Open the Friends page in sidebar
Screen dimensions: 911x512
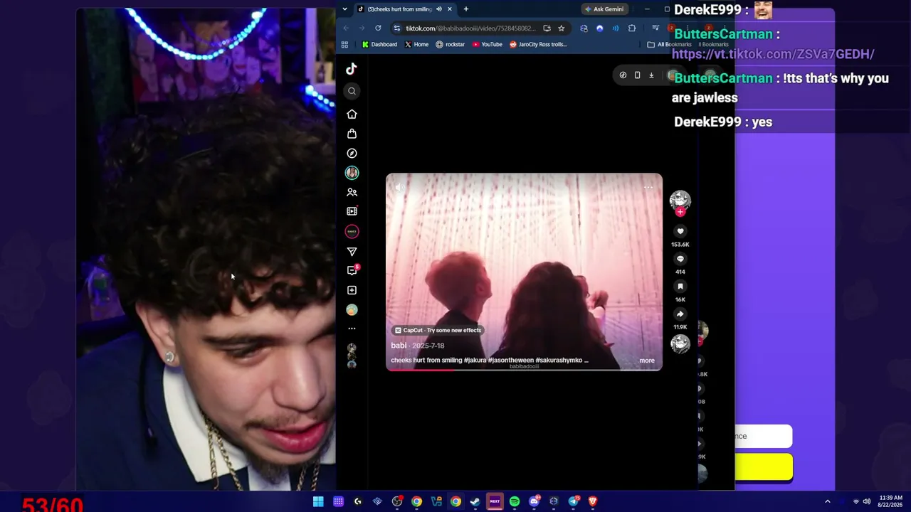(352, 192)
